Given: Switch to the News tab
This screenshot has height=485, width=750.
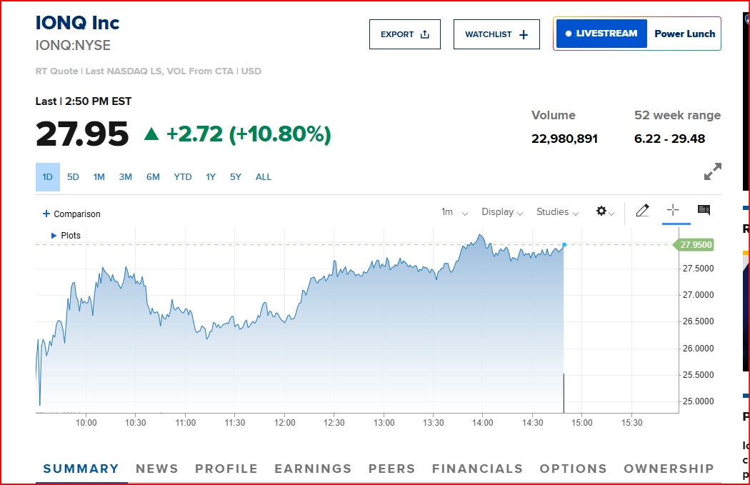Looking at the screenshot, I should pyautogui.click(x=157, y=469).
